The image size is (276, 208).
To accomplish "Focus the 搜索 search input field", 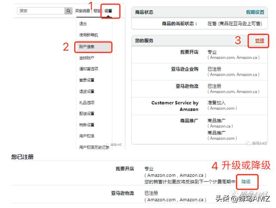I will click(41, 11).
